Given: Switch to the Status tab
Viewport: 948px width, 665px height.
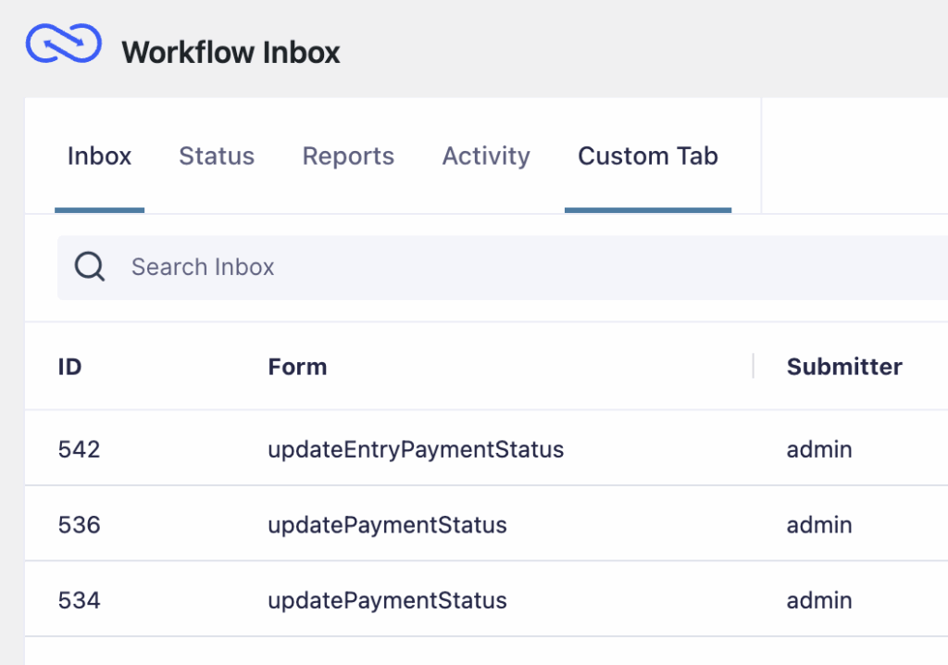Looking at the screenshot, I should 217,157.
